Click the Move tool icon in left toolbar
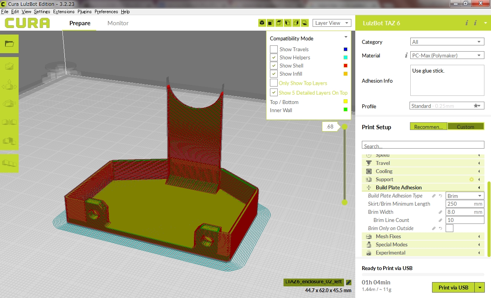 coord(9,85)
